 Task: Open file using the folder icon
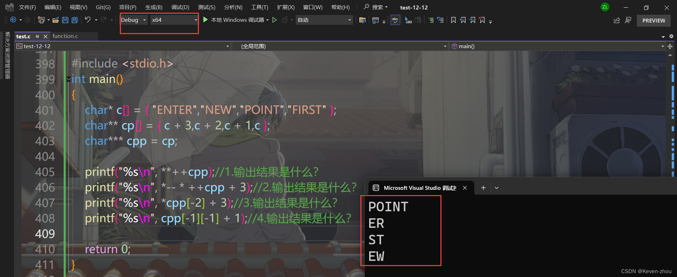[55, 20]
